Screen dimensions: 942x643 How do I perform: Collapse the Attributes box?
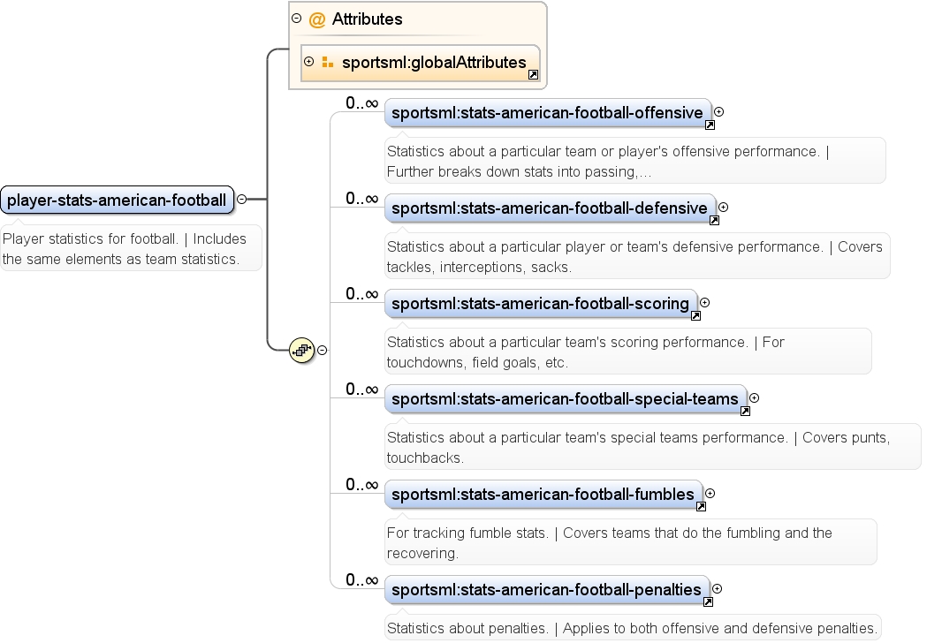tap(296, 19)
